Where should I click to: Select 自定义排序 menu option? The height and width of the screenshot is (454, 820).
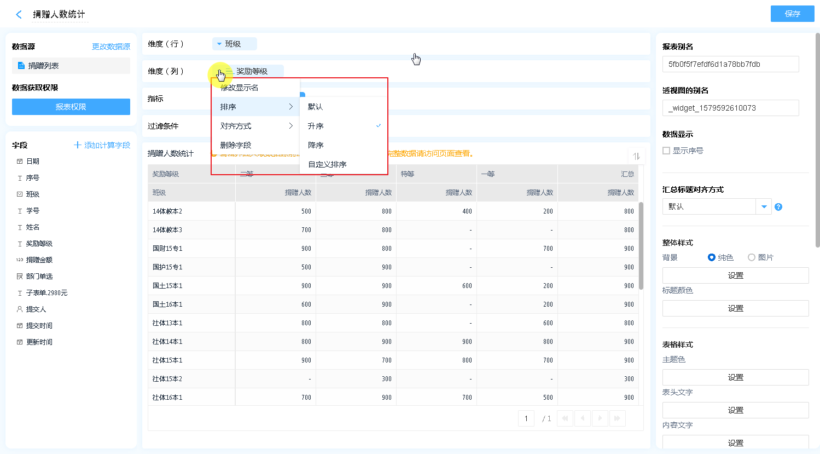(327, 164)
